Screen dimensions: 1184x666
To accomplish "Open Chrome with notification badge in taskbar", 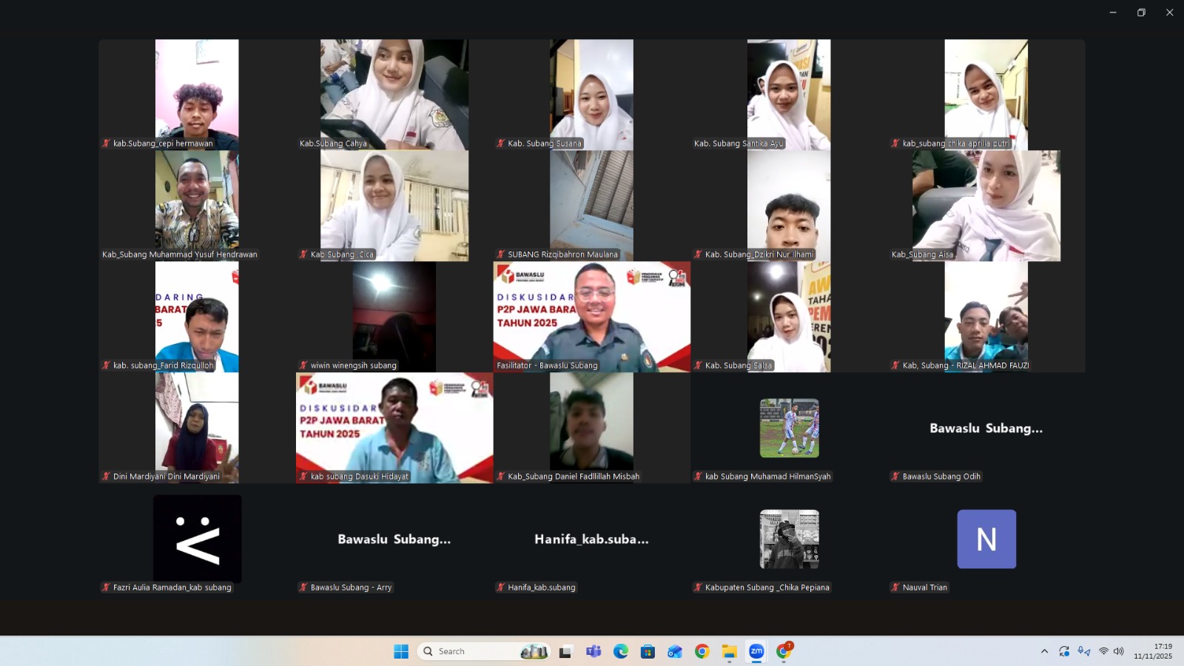I will pyautogui.click(x=784, y=651).
